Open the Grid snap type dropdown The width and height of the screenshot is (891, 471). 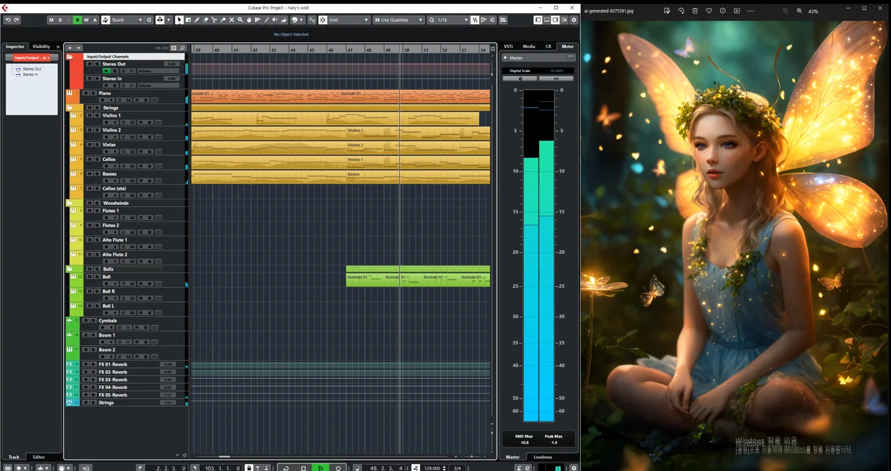click(349, 20)
